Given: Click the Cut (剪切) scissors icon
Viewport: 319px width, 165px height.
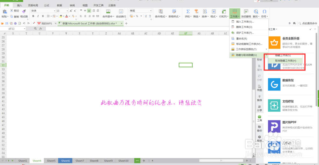Looking at the screenshot, I should tap(11, 11).
